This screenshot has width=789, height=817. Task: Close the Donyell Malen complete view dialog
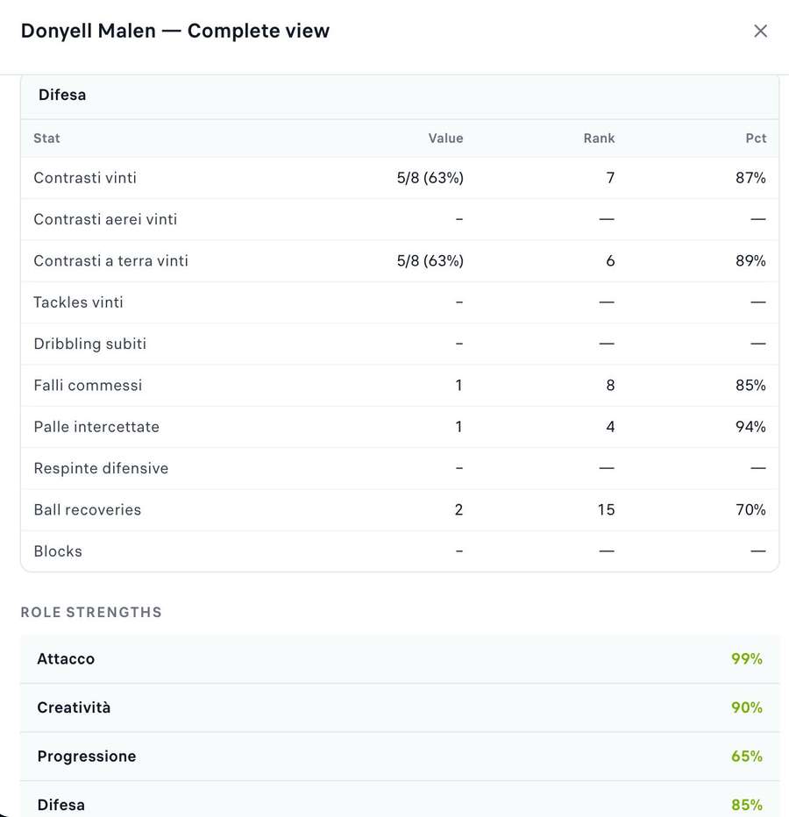point(760,31)
